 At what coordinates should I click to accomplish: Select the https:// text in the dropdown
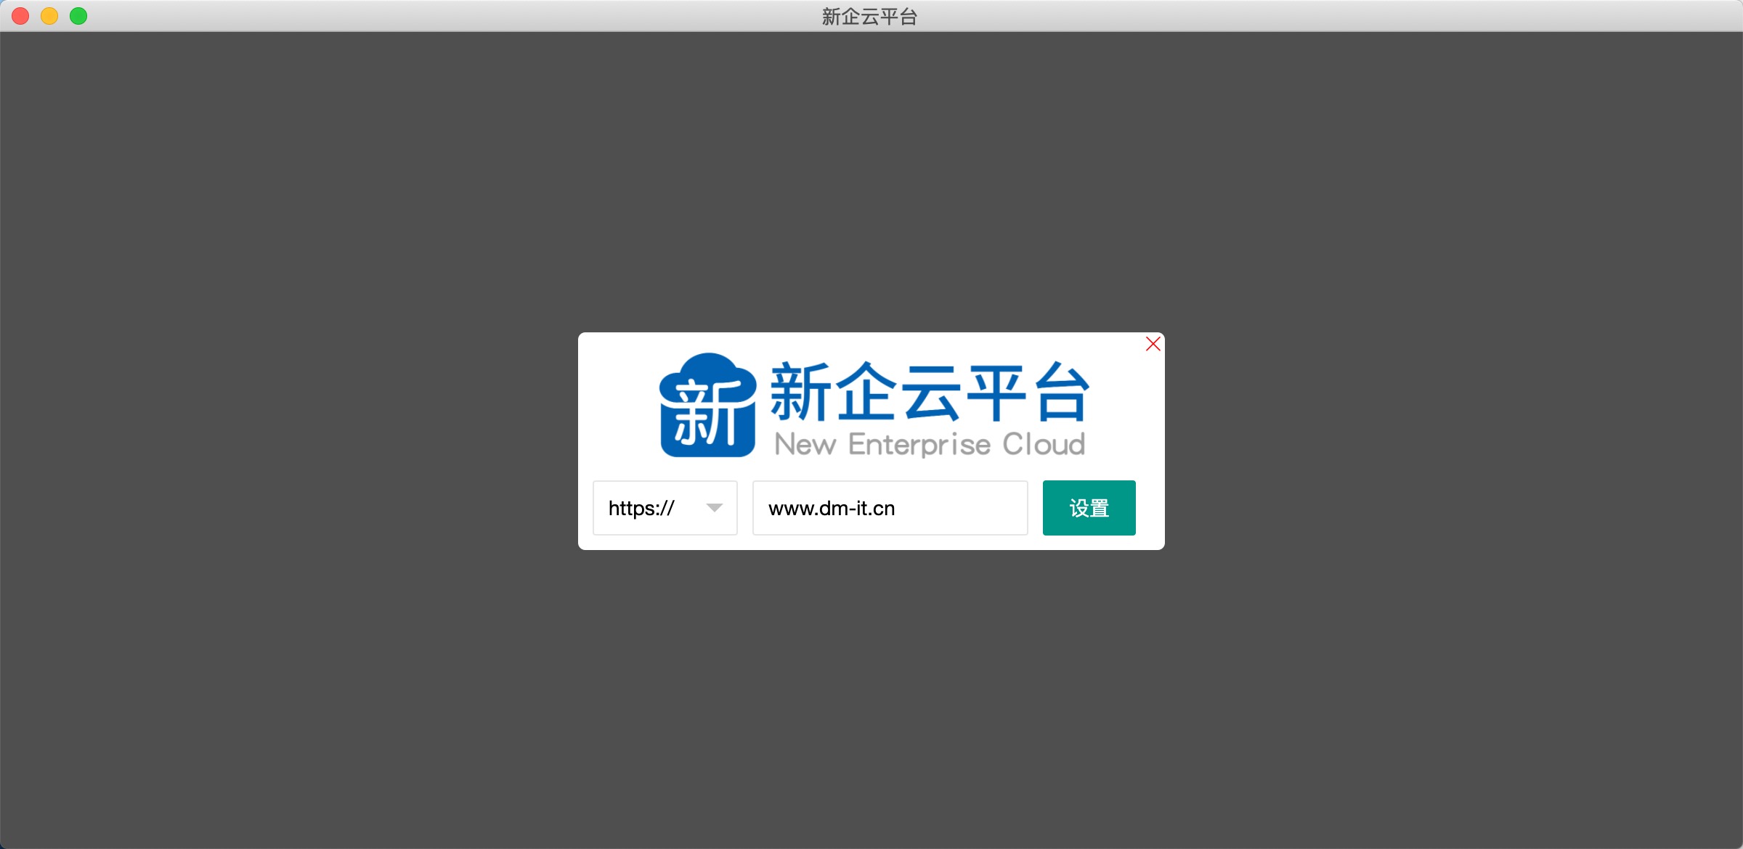point(641,508)
